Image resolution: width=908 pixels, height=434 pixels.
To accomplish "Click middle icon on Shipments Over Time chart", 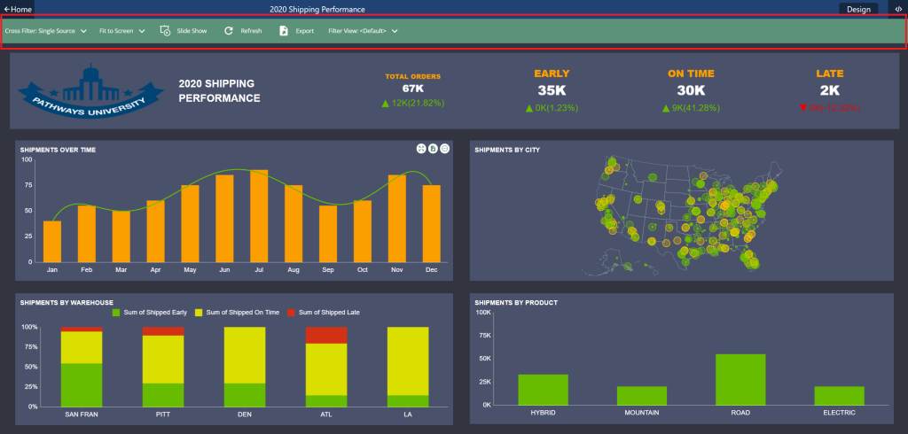I will point(433,150).
